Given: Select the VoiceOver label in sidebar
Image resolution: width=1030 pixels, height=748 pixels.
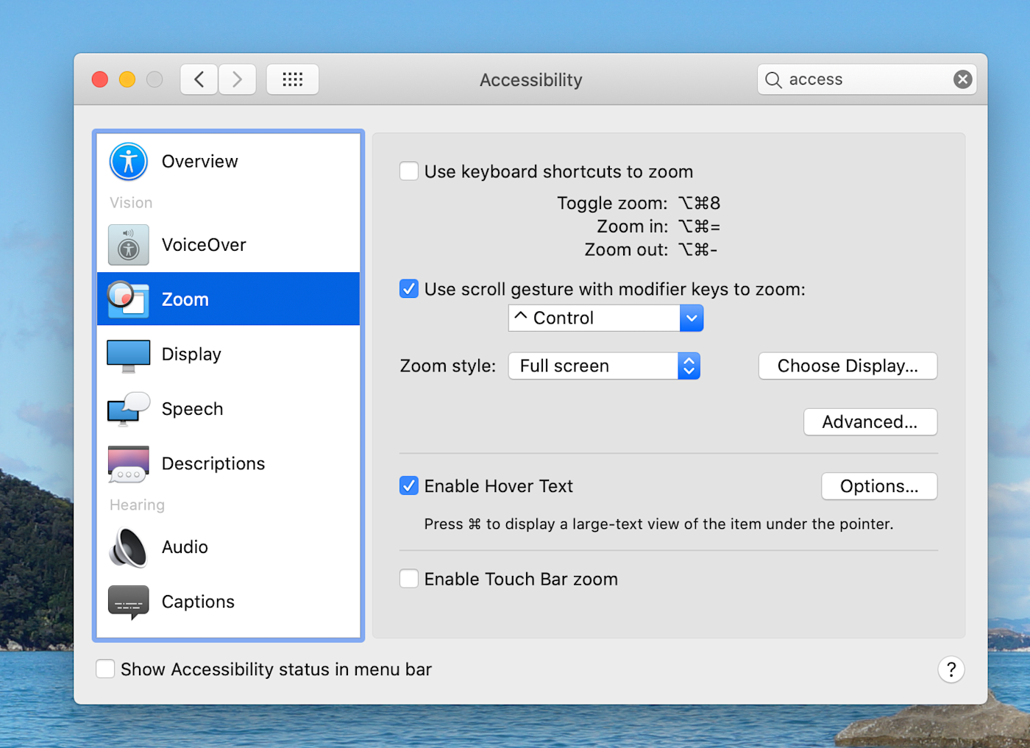Looking at the screenshot, I should tap(204, 245).
